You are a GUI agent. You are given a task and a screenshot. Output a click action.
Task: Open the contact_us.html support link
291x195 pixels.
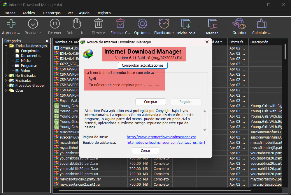click(166, 143)
